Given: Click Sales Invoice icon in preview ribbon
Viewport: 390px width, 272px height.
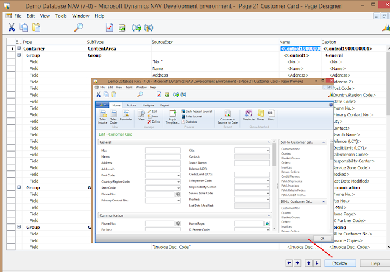Looking at the screenshot, I should pyautogui.click(x=102, y=117).
